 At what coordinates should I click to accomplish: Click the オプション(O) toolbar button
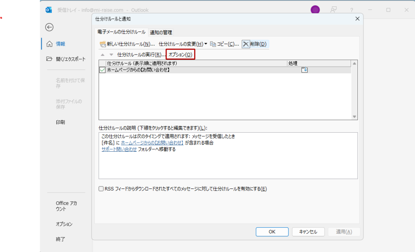(180, 55)
